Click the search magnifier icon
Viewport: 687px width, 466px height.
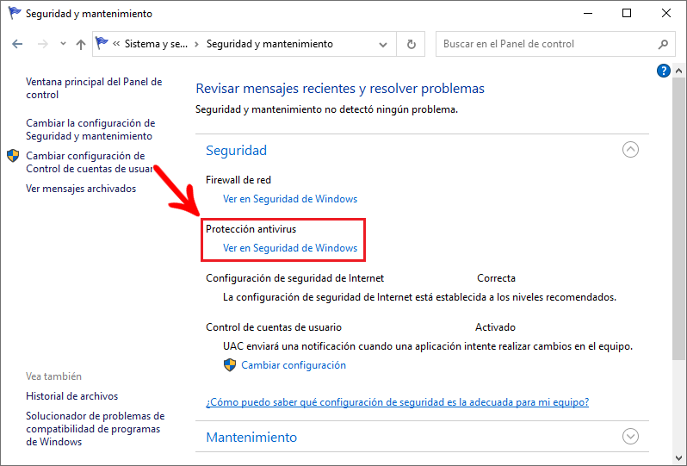(664, 44)
